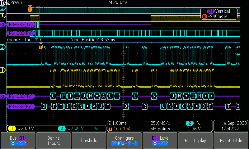Select the channel 1 marker in zoom window

pyautogui.click(x=3, y=70)
